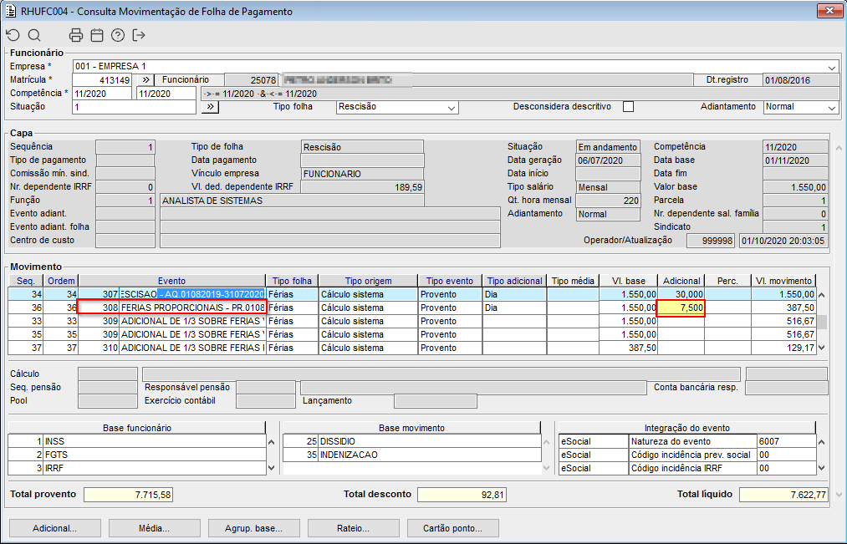Click the lookup arrow button beside Matrícula
This screenshot has height=544, width=847.
(144, 80)
